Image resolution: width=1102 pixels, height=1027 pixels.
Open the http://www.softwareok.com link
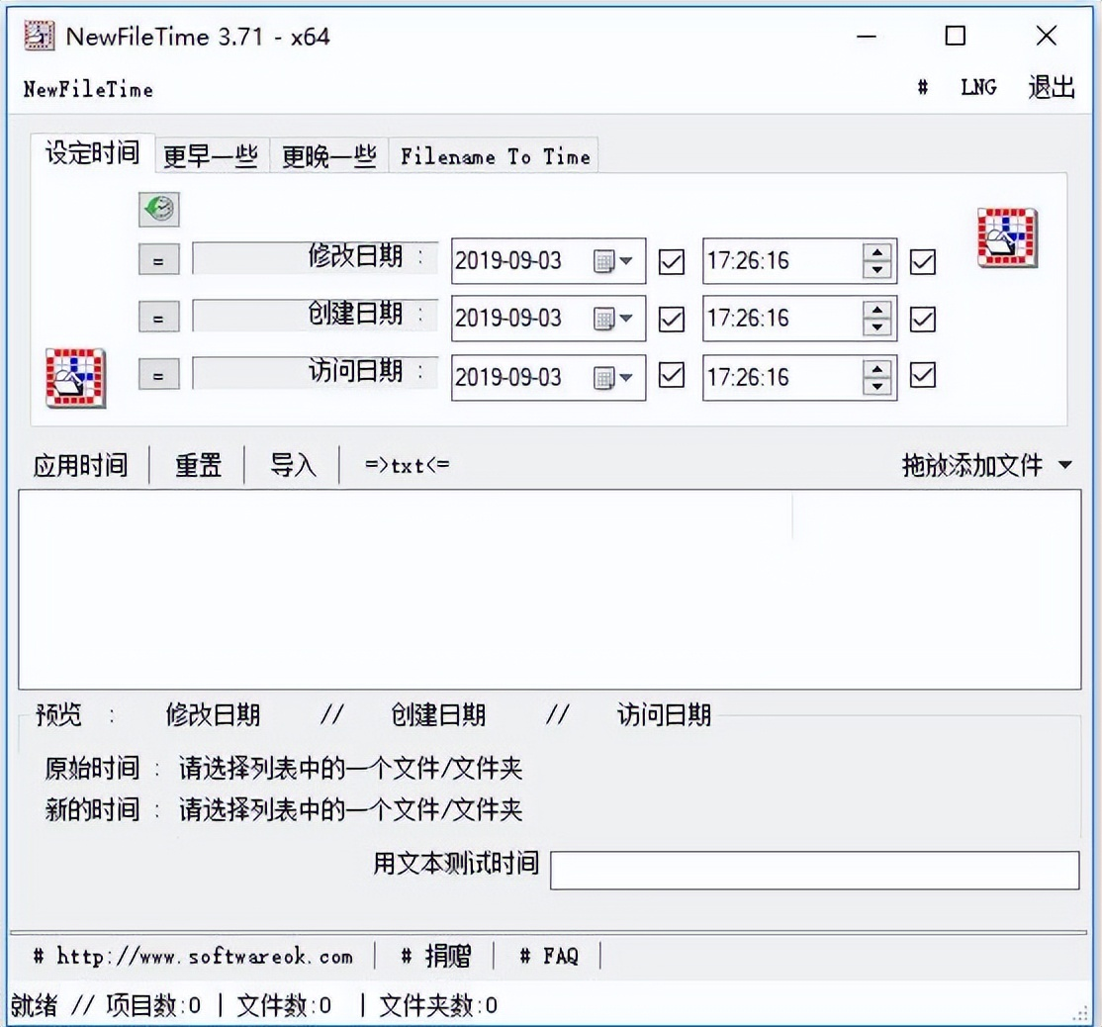pos(193,956)
